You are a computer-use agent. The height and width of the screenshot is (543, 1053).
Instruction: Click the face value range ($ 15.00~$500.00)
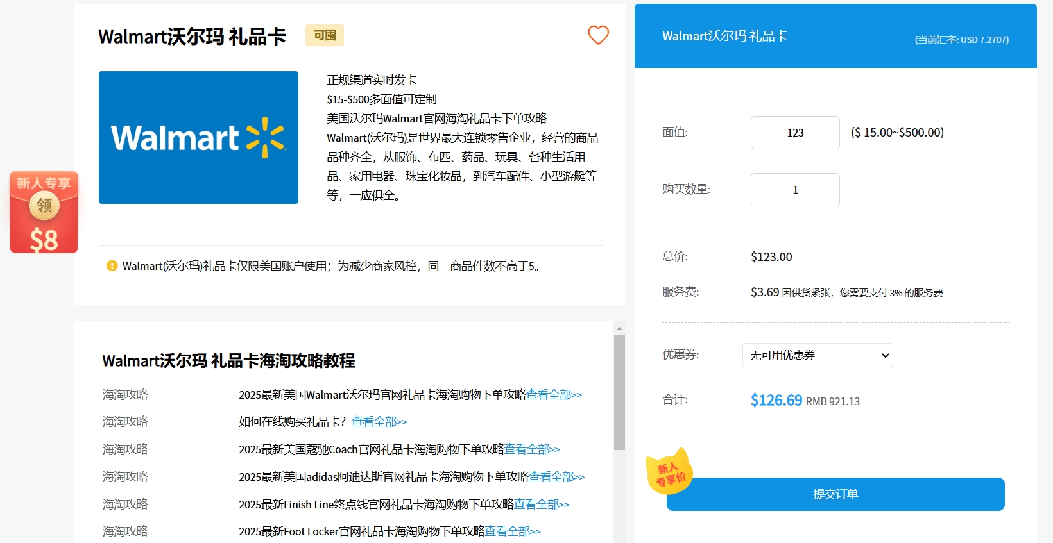click(x=897, y=133)
